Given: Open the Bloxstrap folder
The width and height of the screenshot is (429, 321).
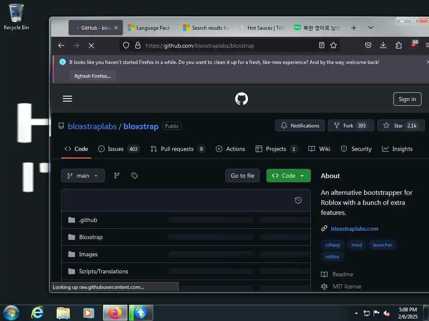Looking at the screenshot, I should (x=91, y=237).
